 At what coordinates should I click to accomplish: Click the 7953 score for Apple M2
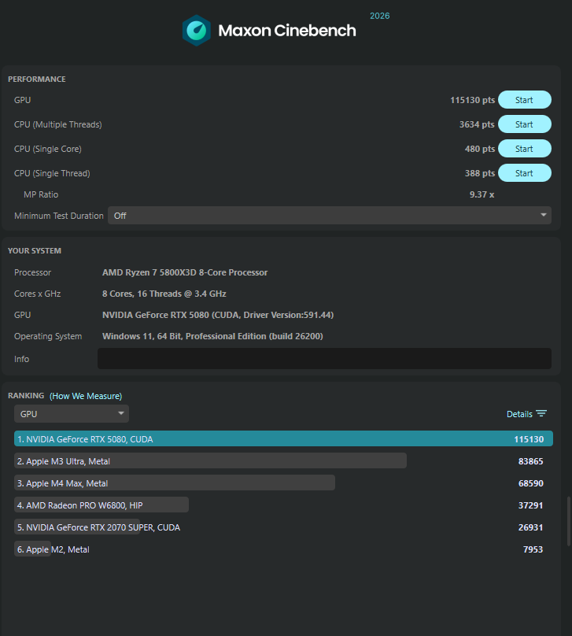[533, 549]
